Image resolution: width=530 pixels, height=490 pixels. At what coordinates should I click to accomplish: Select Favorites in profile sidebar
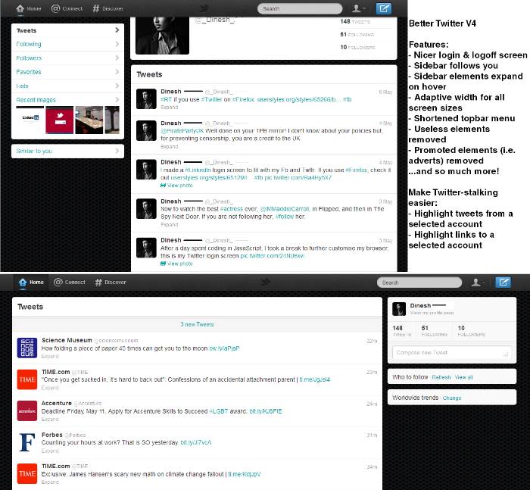click(67, 72)
